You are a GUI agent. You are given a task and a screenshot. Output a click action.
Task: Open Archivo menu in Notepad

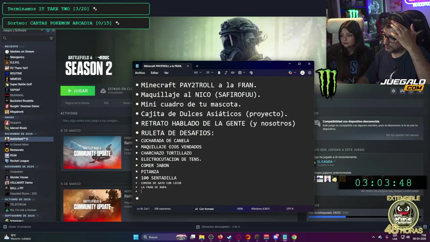coord(140,73)
